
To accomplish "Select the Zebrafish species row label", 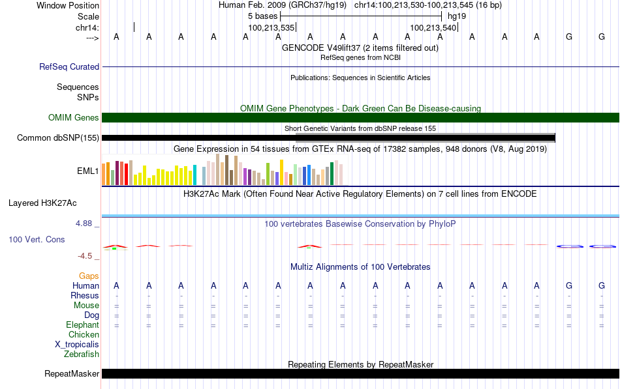I will [82, 354].
